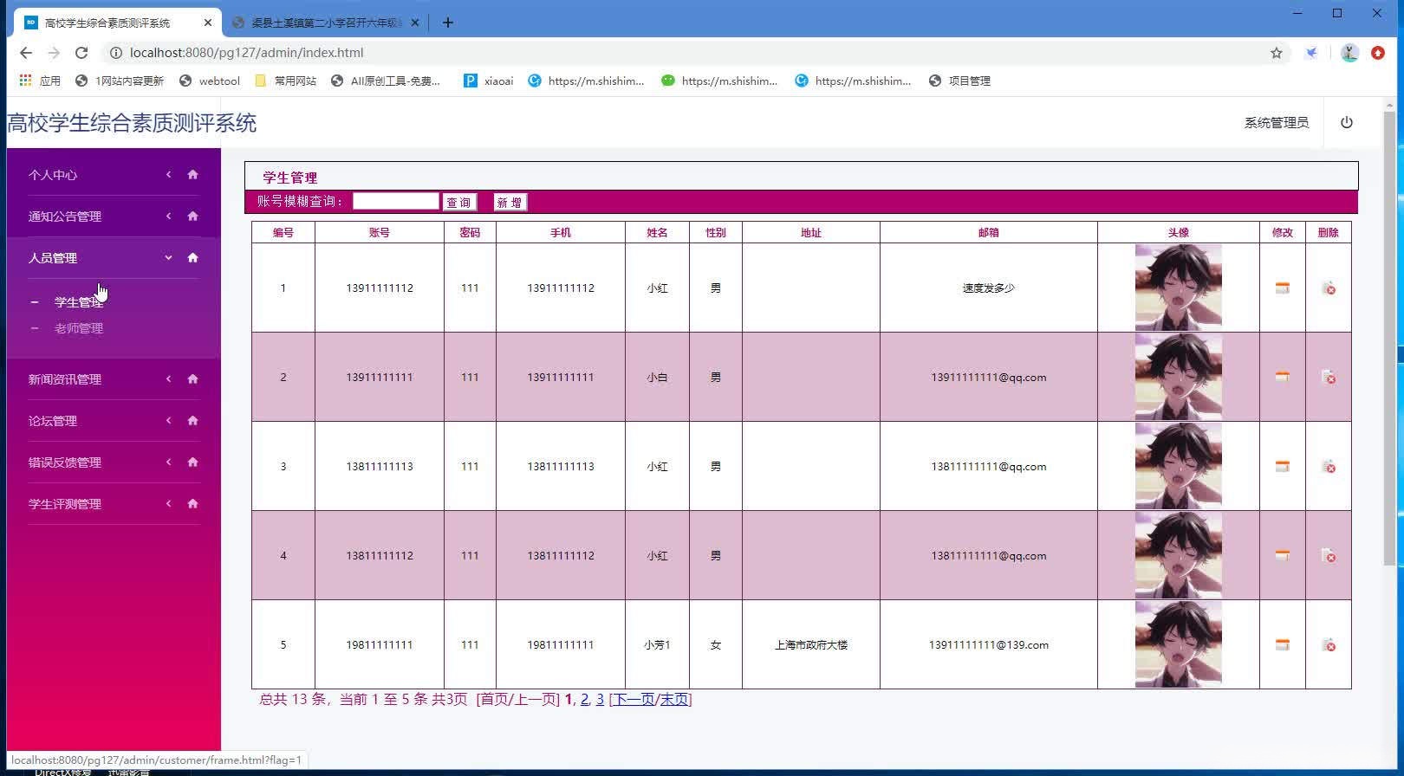Close the 高校学生综合素质测评系统 tab
Screen dimensions: 1404x776
208,23
